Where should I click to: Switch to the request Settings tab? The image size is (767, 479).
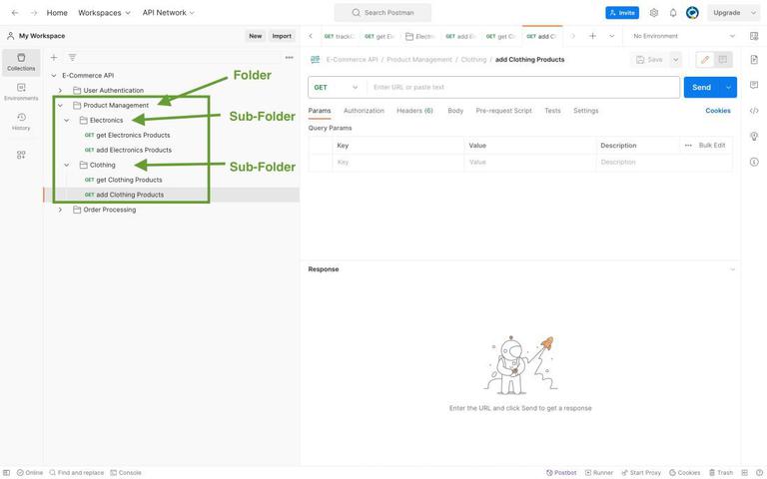pyautogui.click(x=586, y=111)
